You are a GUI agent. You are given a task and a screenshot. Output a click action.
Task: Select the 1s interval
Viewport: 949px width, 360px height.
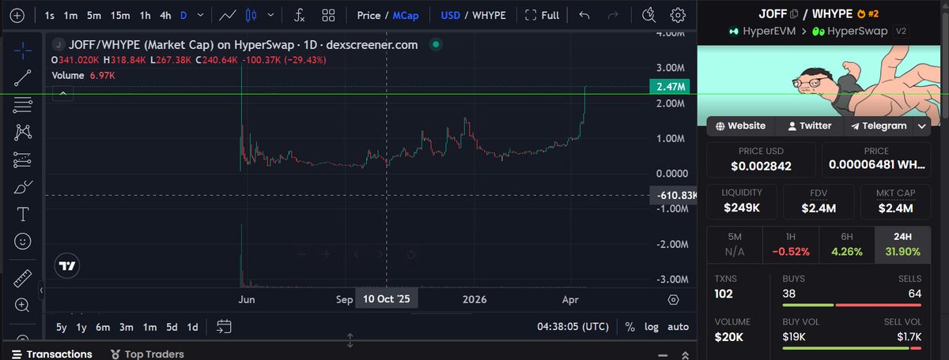(49, 15)
